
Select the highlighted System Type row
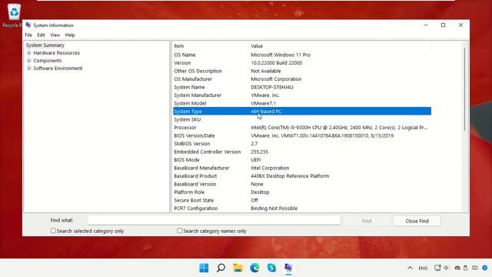tap(302, 111)
